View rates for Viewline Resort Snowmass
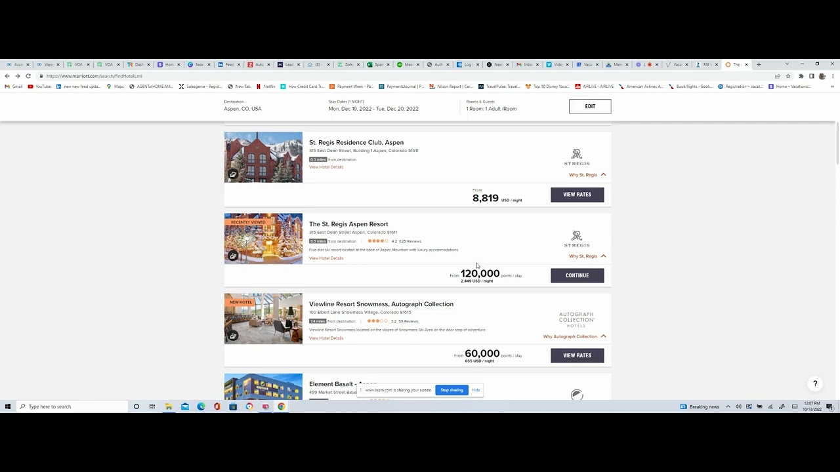The height and width of the screenshot is (472, 840). (577, 355)
